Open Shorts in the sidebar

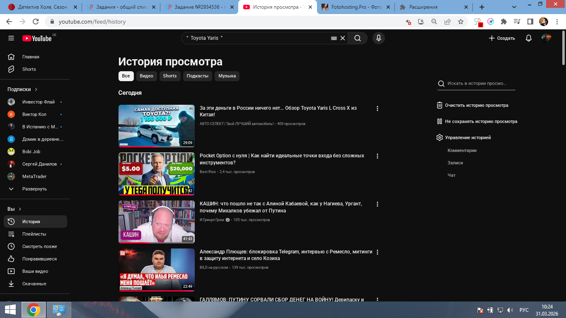click(x=35, y=69)
